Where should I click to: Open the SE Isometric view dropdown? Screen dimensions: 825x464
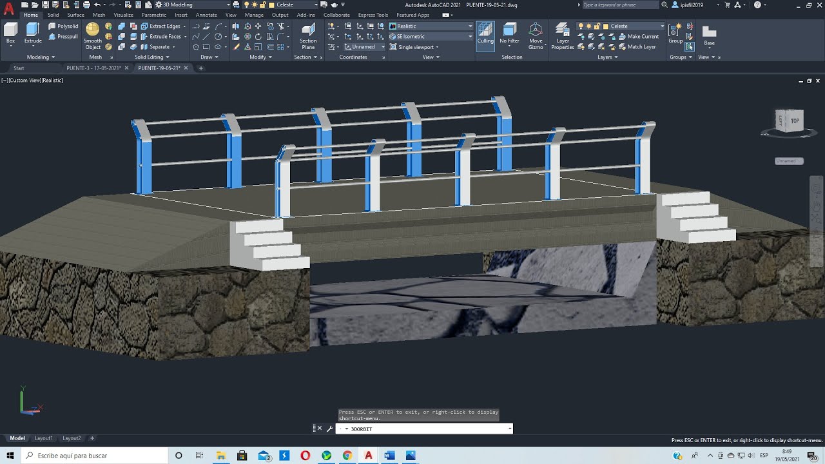pos(431,37)
